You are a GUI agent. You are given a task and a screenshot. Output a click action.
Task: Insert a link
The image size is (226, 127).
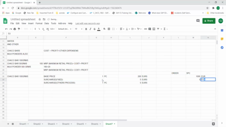(145, 29)
